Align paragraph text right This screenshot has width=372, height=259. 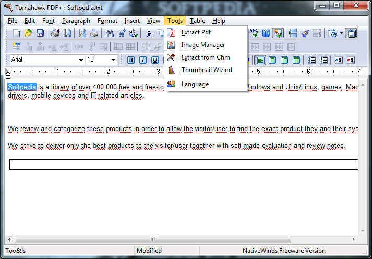[284, 60]
